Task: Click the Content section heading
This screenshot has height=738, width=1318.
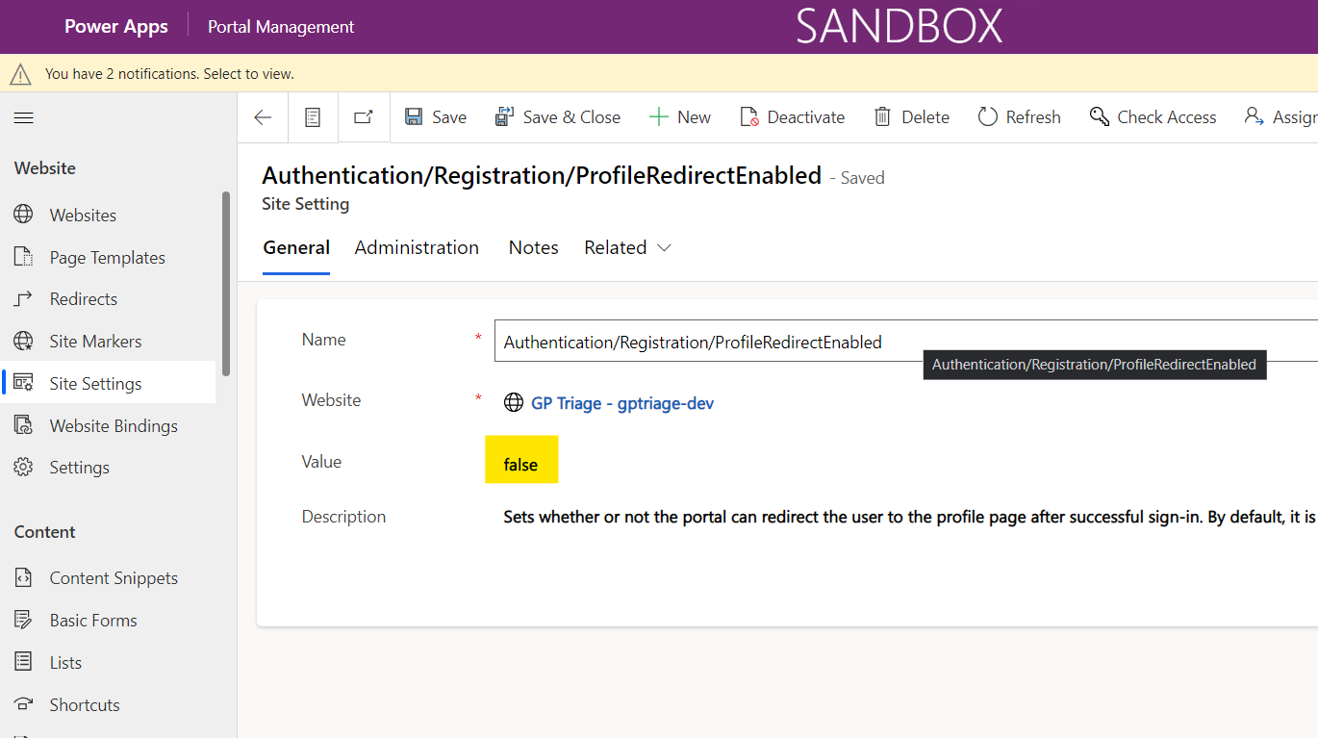Action: [x=44, y=532]
